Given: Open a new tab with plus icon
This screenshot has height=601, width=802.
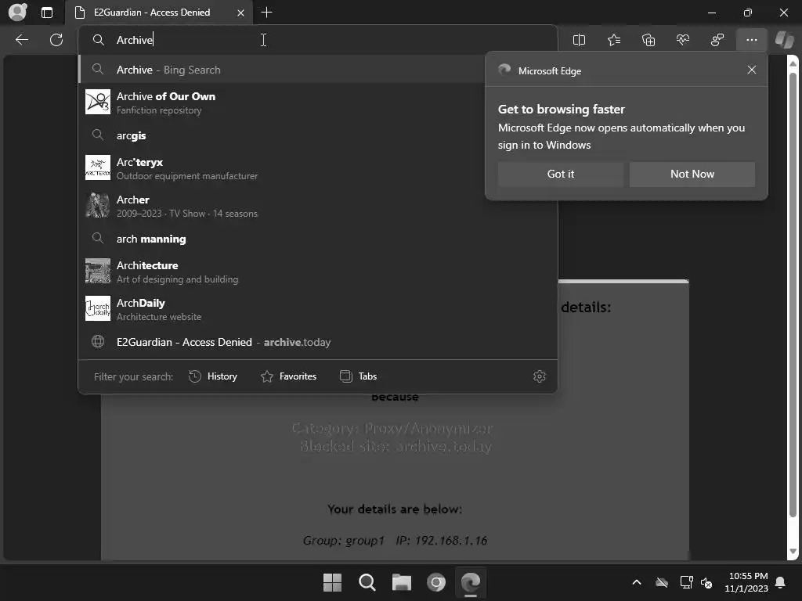Looking at the screenshot, I should (x=266, y=13).
